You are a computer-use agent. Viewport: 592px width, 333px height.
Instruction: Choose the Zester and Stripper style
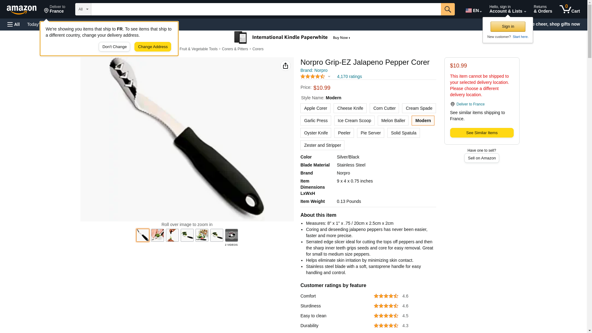tap(323, 145)
